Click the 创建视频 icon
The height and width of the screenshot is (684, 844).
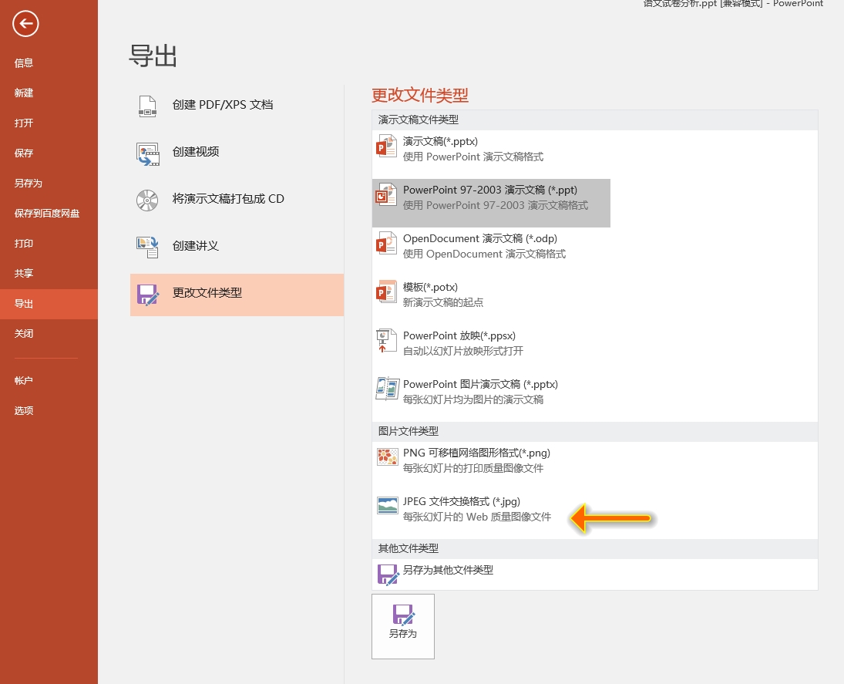[x=146, y=153]
